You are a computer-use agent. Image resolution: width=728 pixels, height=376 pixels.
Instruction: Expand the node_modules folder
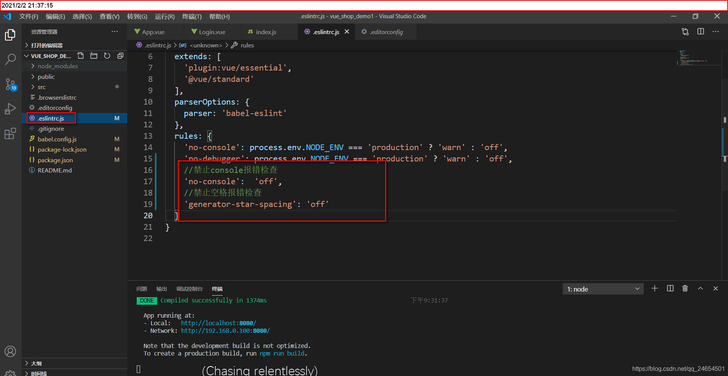coord(74,66)
